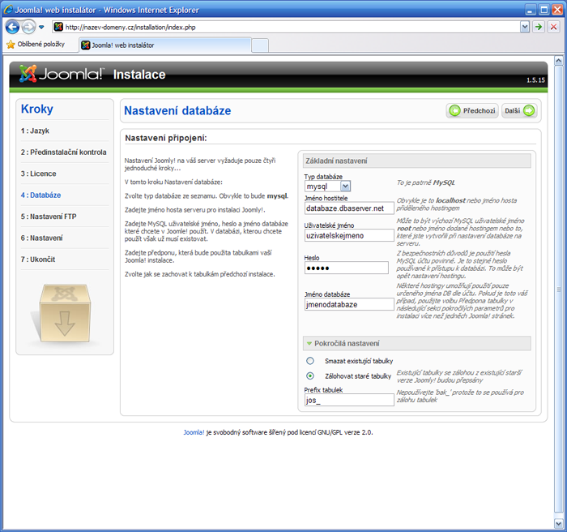567x532 pixels.
Task: Open recent pages dropdown next to forward button
Action: tap(41, 27)
